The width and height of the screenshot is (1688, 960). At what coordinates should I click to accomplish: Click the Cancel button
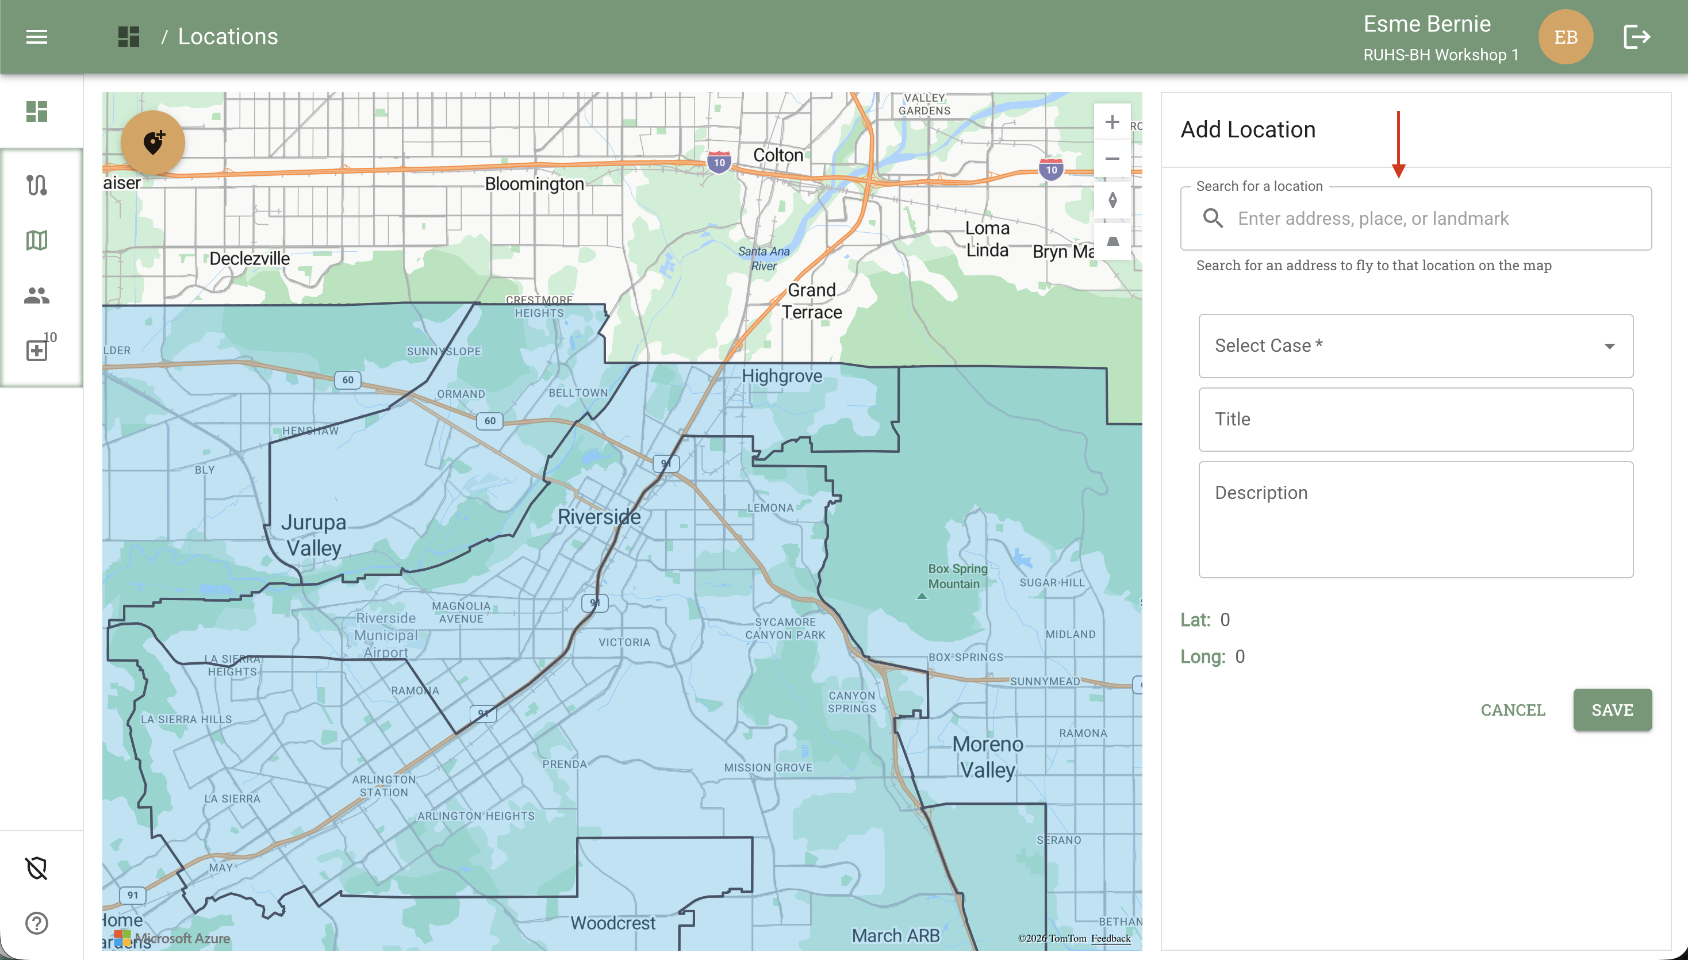tap(1513, 710)
